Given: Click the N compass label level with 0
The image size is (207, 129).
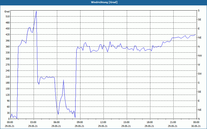Looking at the screenshot, I should coord(199,119).
